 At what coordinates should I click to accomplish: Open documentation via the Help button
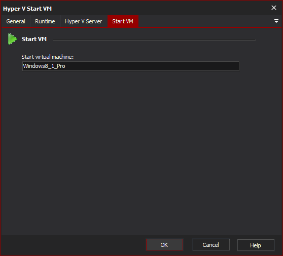(x=256, y=245)
